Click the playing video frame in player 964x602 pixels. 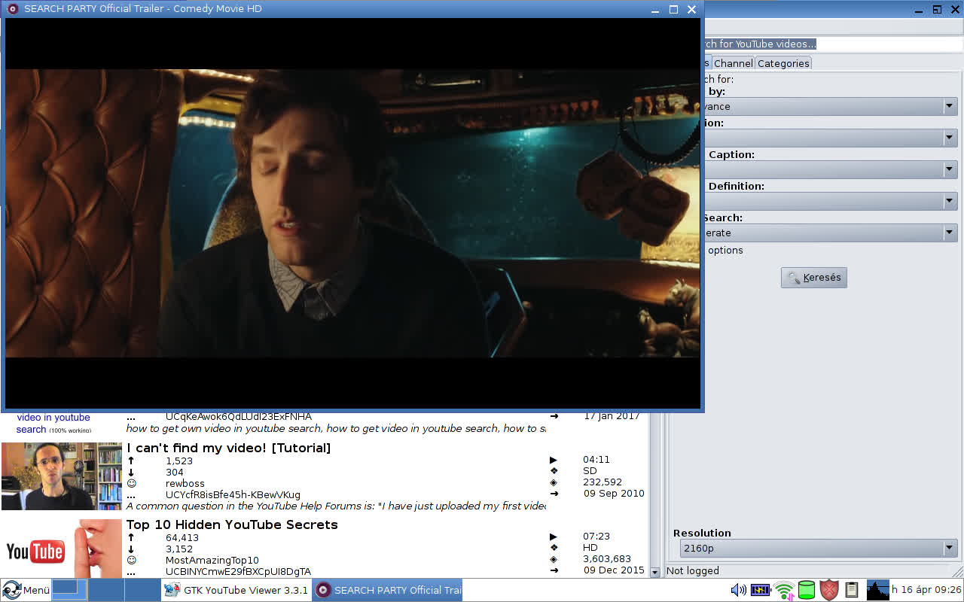pyautogui.click(x=352, y=213)
